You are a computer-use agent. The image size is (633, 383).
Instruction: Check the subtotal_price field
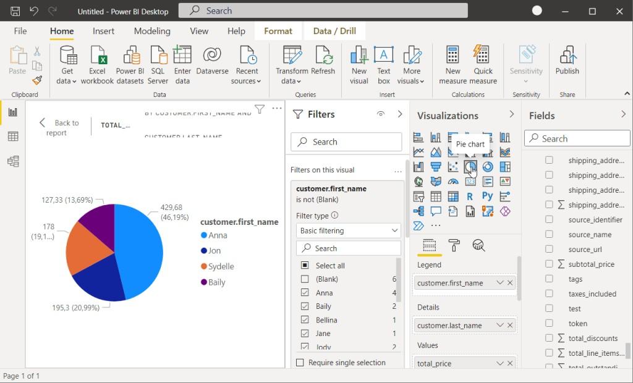coord(549,264)
